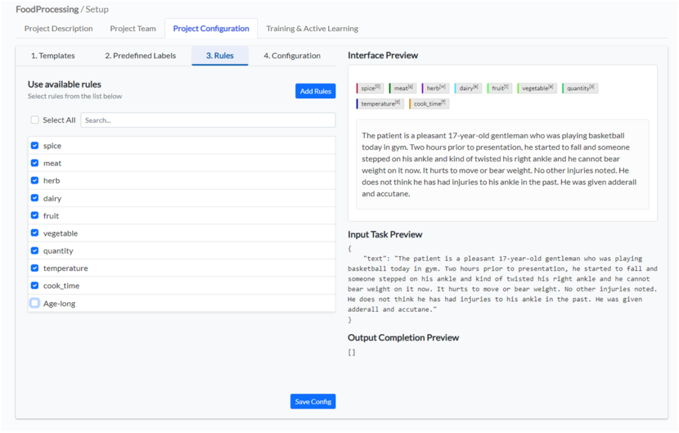Select the vegetable label tag in preview
Screen dimensions: 679x433
[x=537, y=88]
